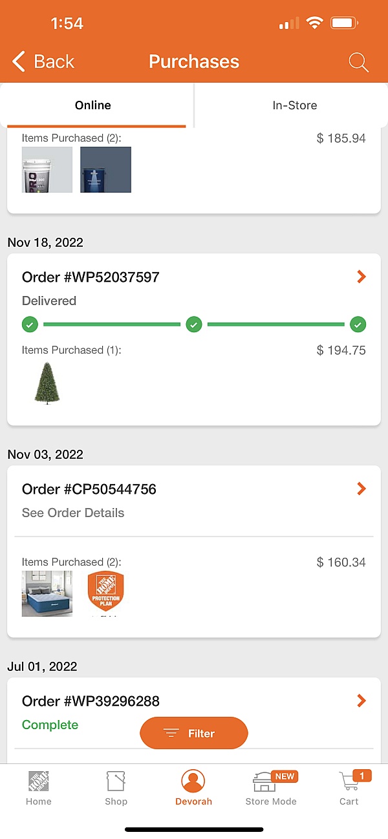
Task: Tap the search magnifier icon
Action: pos(358,62)
